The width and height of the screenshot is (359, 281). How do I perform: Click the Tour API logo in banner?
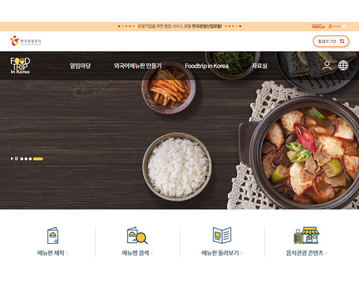[x=318, y=26]
